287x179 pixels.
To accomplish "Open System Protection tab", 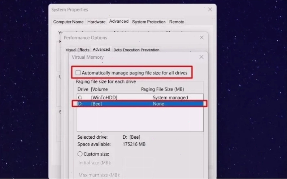I will 149,22.
